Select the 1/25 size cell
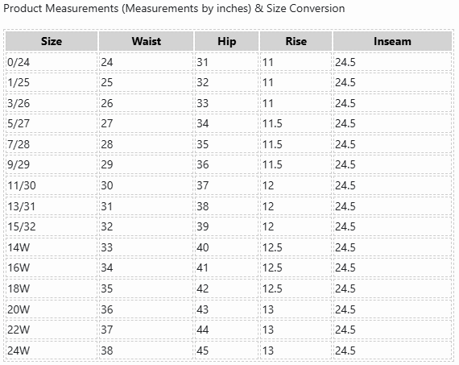The width and height of the screenshot is (459, 365). click(x=52, y=82)
